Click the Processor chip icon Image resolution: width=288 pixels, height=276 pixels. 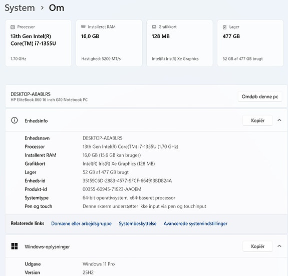pyautogui.click(x=13, y=27)
